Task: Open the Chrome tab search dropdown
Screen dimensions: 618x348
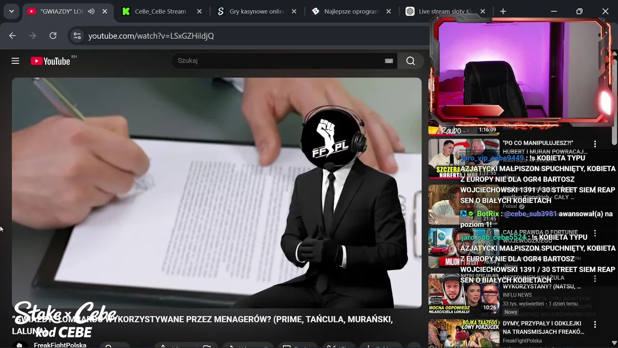Action: pos(11,11)
